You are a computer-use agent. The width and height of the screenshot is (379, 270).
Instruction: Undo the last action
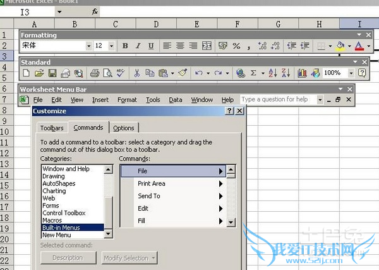199,73
